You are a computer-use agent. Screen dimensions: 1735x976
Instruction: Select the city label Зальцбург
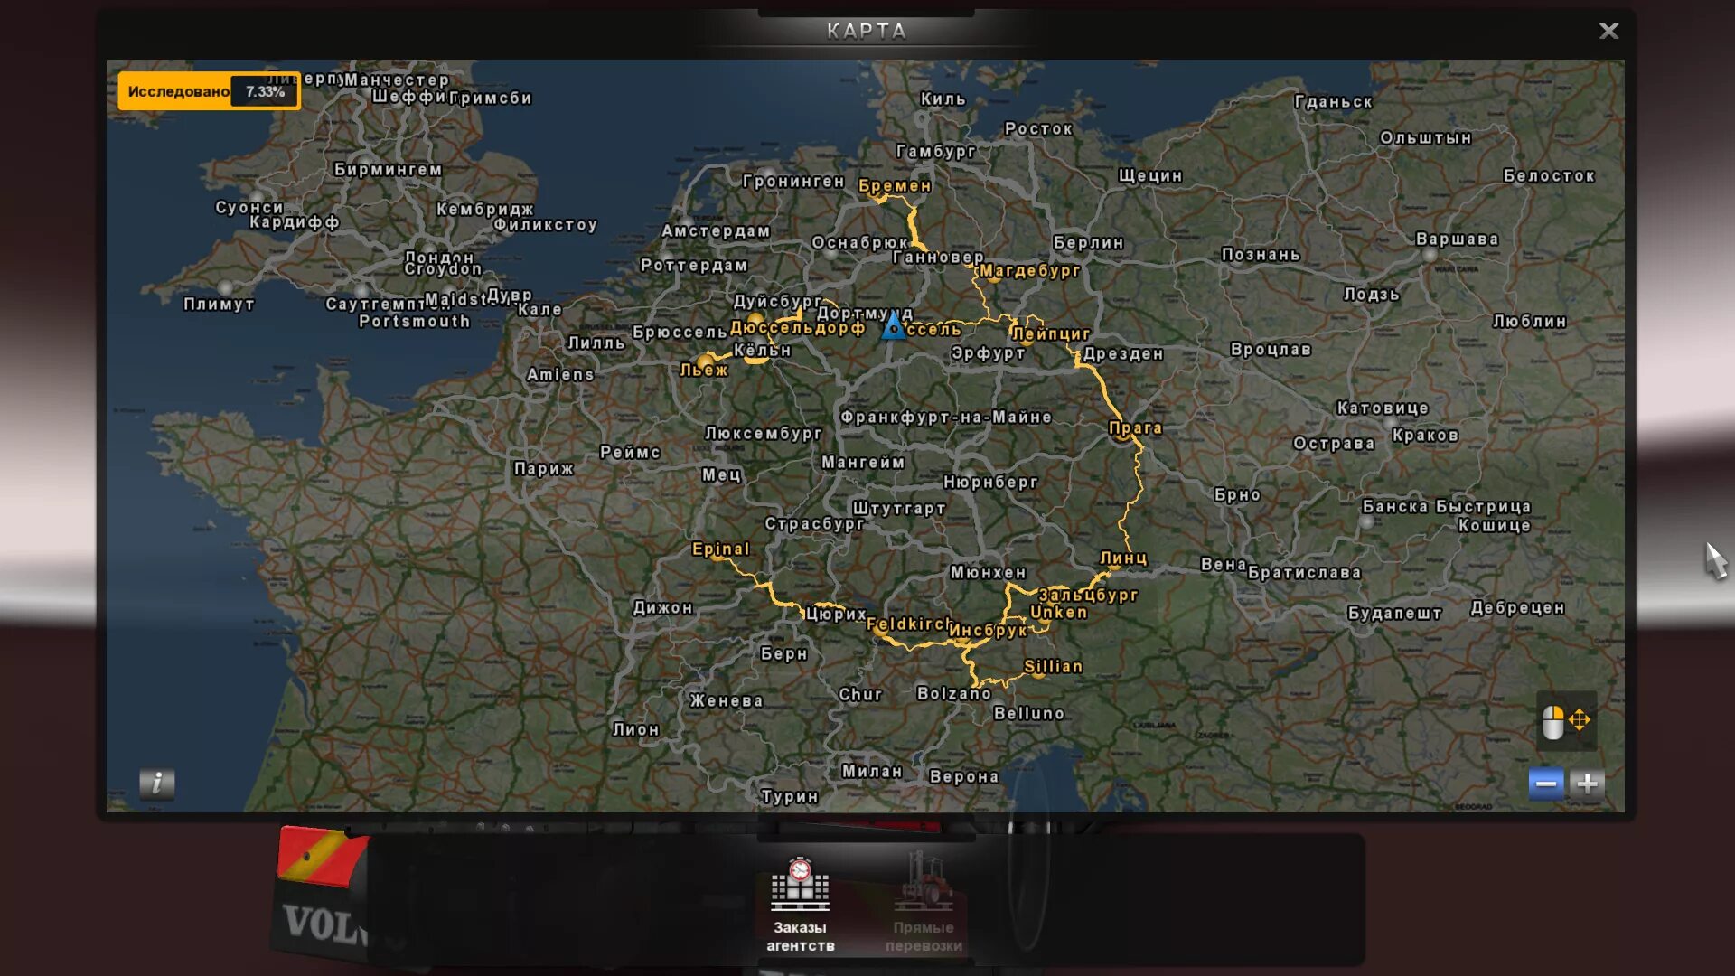point(1088,596)
